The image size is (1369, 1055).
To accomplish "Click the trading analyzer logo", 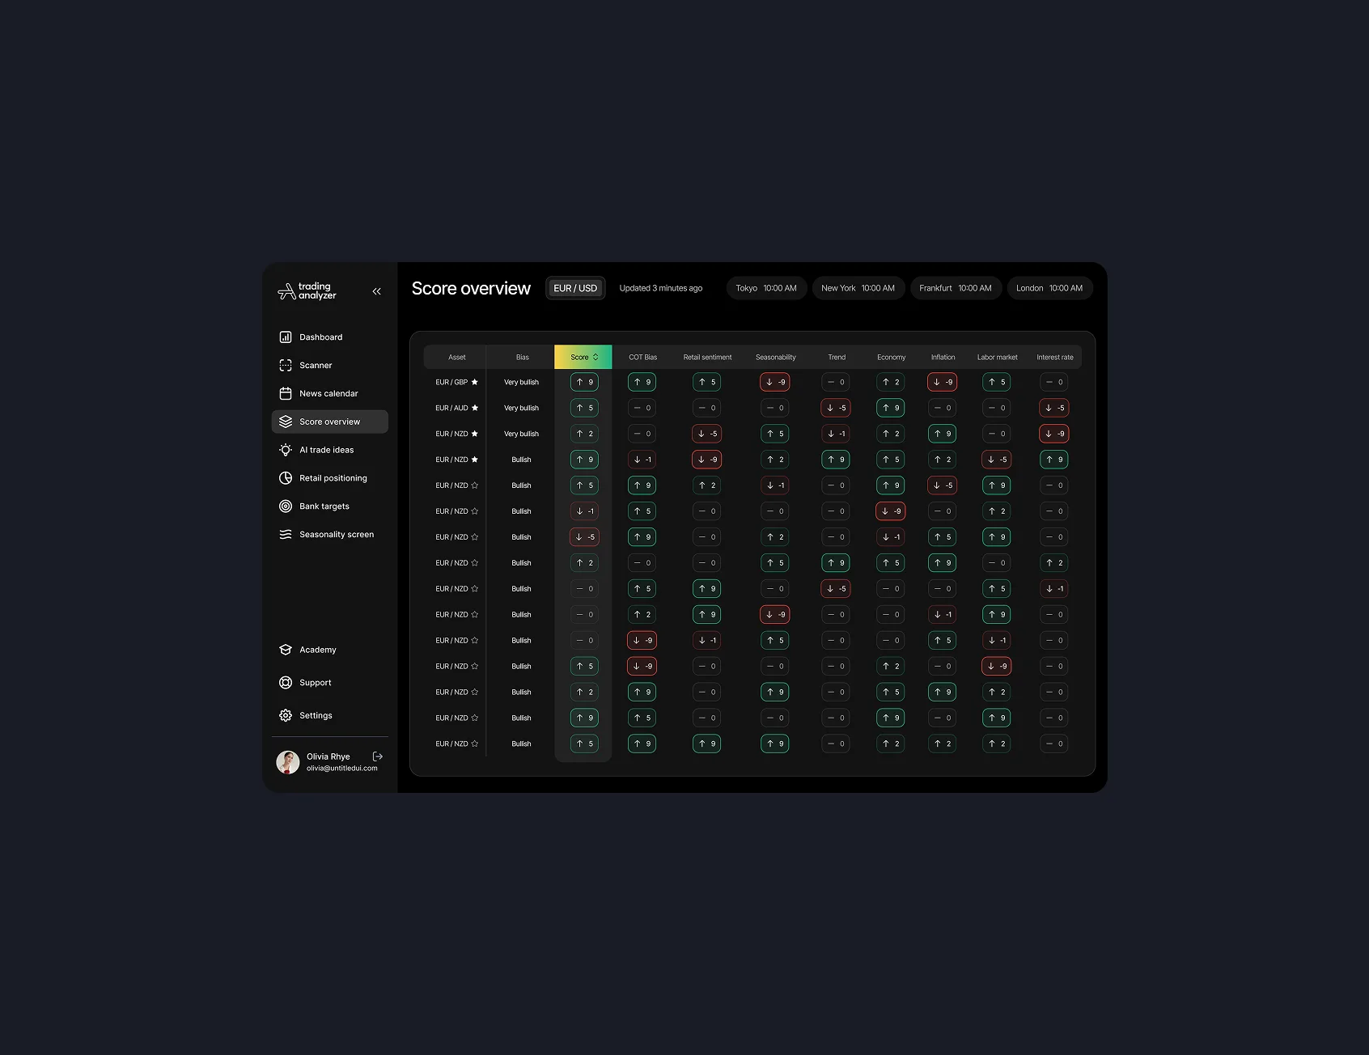I will 307,291.
